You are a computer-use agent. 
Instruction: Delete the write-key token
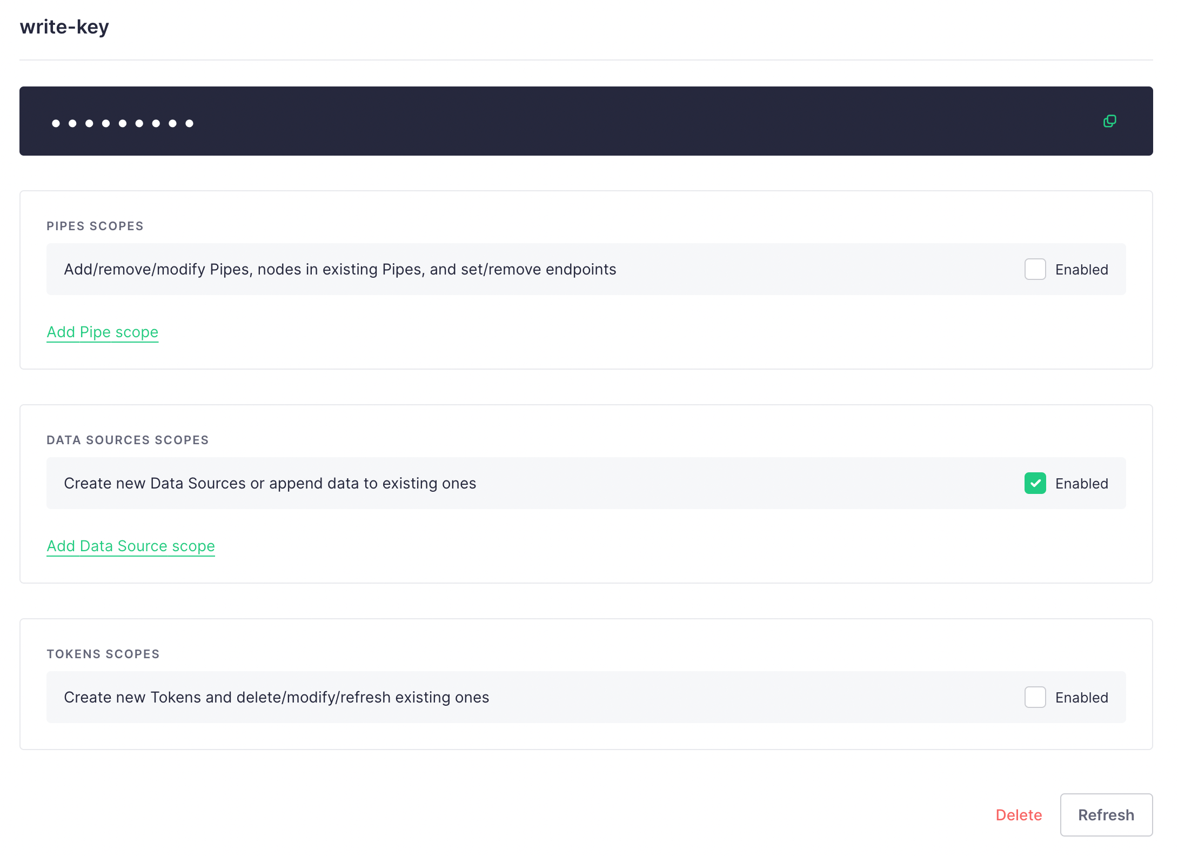1019,815
